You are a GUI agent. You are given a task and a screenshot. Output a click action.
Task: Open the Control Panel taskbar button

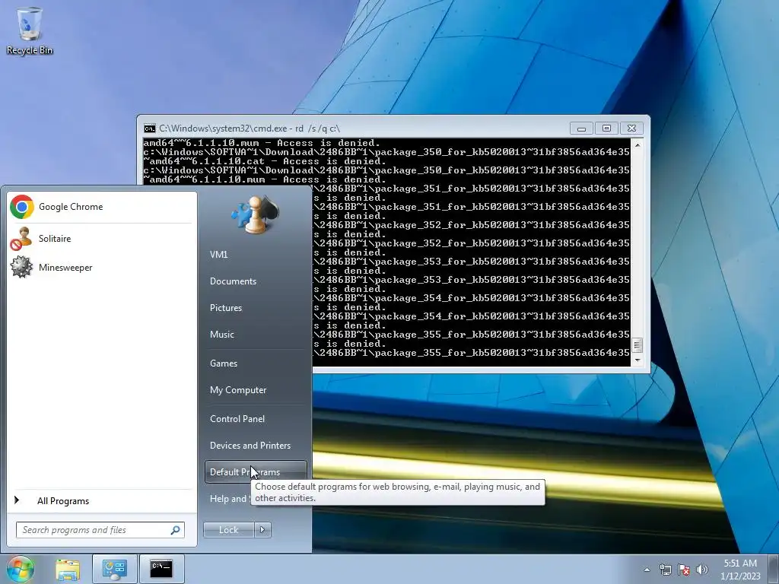point(115,570)
